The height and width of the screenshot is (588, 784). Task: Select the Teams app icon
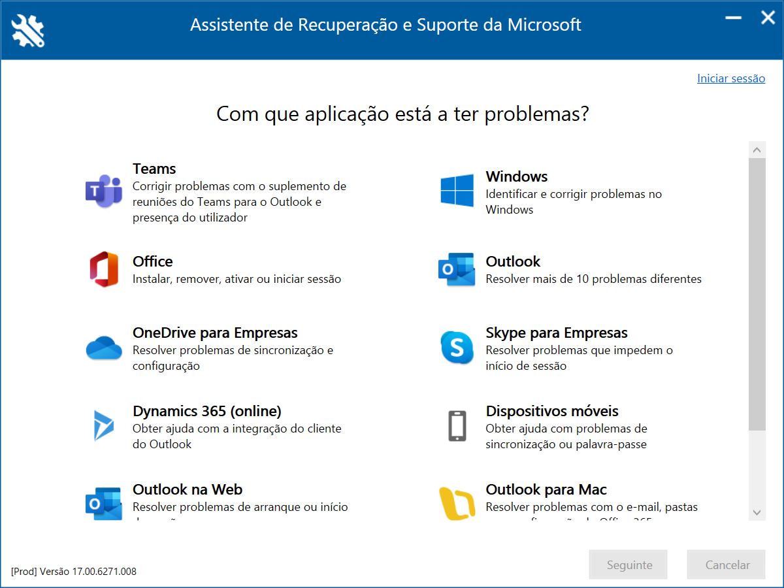[x=104, y=191]
